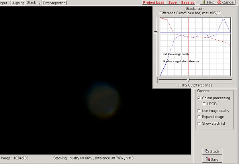The width and height of the screenshot is (239, 164).
Task: Uncheck the Colour processing checkbox
Action: pos(199,98)
